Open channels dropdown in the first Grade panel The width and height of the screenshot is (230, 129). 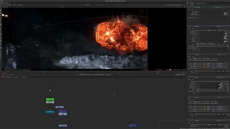[199, 30]
